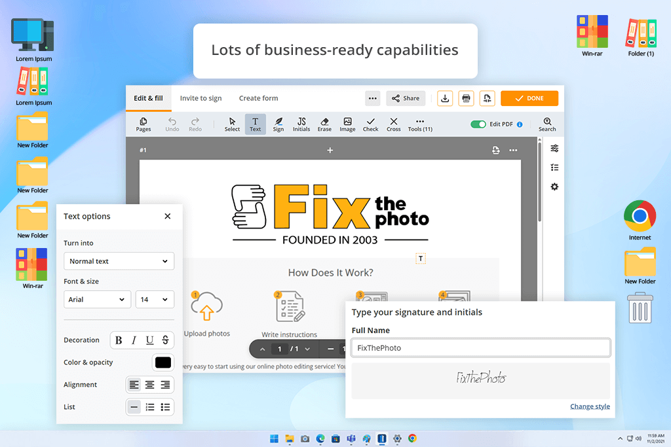Open the Turn into Normal text dropdown
The image size is (671, 447).
coord(119,261)
